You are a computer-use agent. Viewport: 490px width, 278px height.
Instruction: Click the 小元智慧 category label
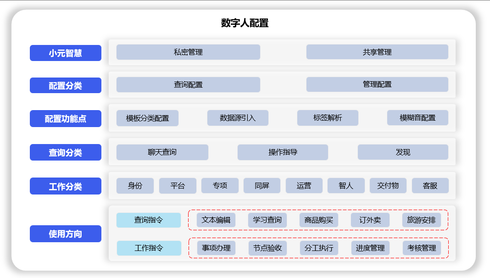click(x=65, y=53)
